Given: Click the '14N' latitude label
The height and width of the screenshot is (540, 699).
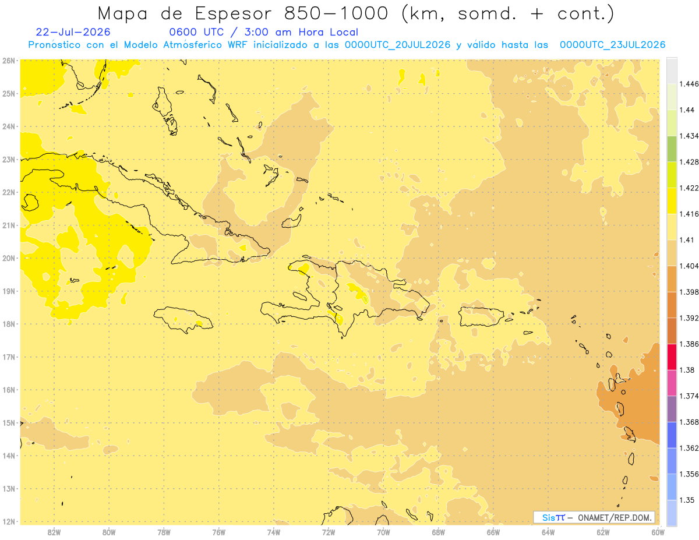Looking at the screenshot, I should 8,456.
